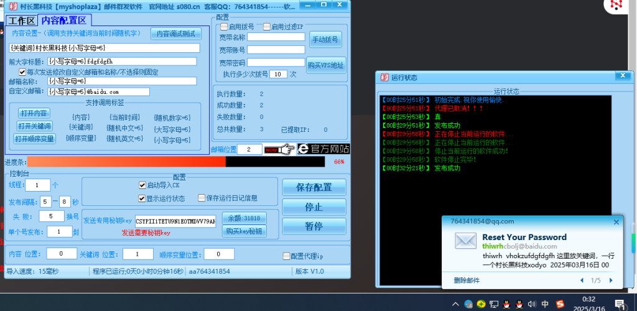Click the 停止 button
This screenshot has width=637, height=311.
point(314,207)
